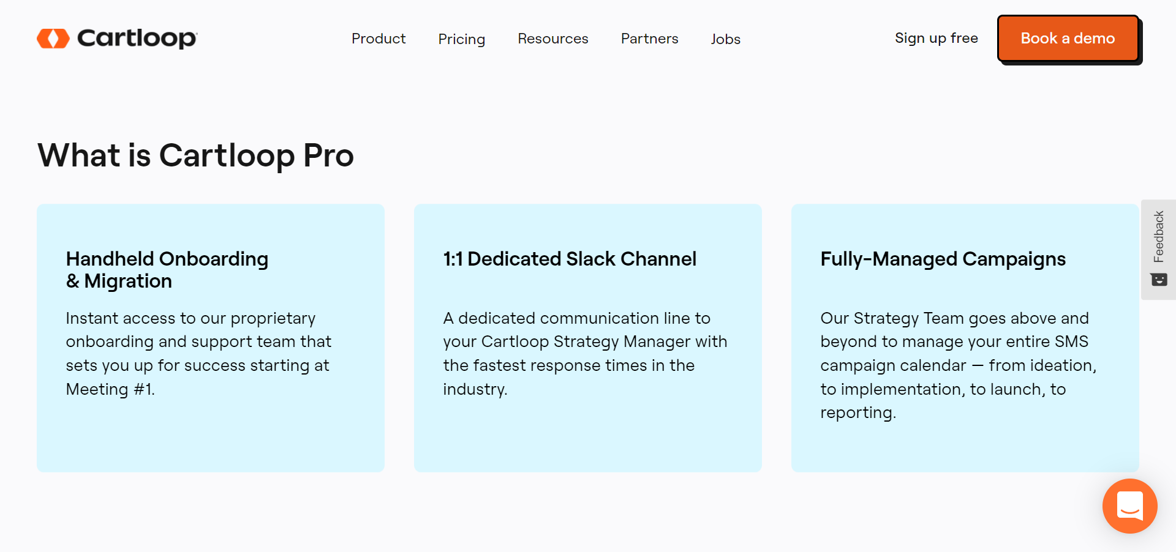Open the chat messenger bubble
This screenshot has height=552, width=1176.
(1129, 506)
